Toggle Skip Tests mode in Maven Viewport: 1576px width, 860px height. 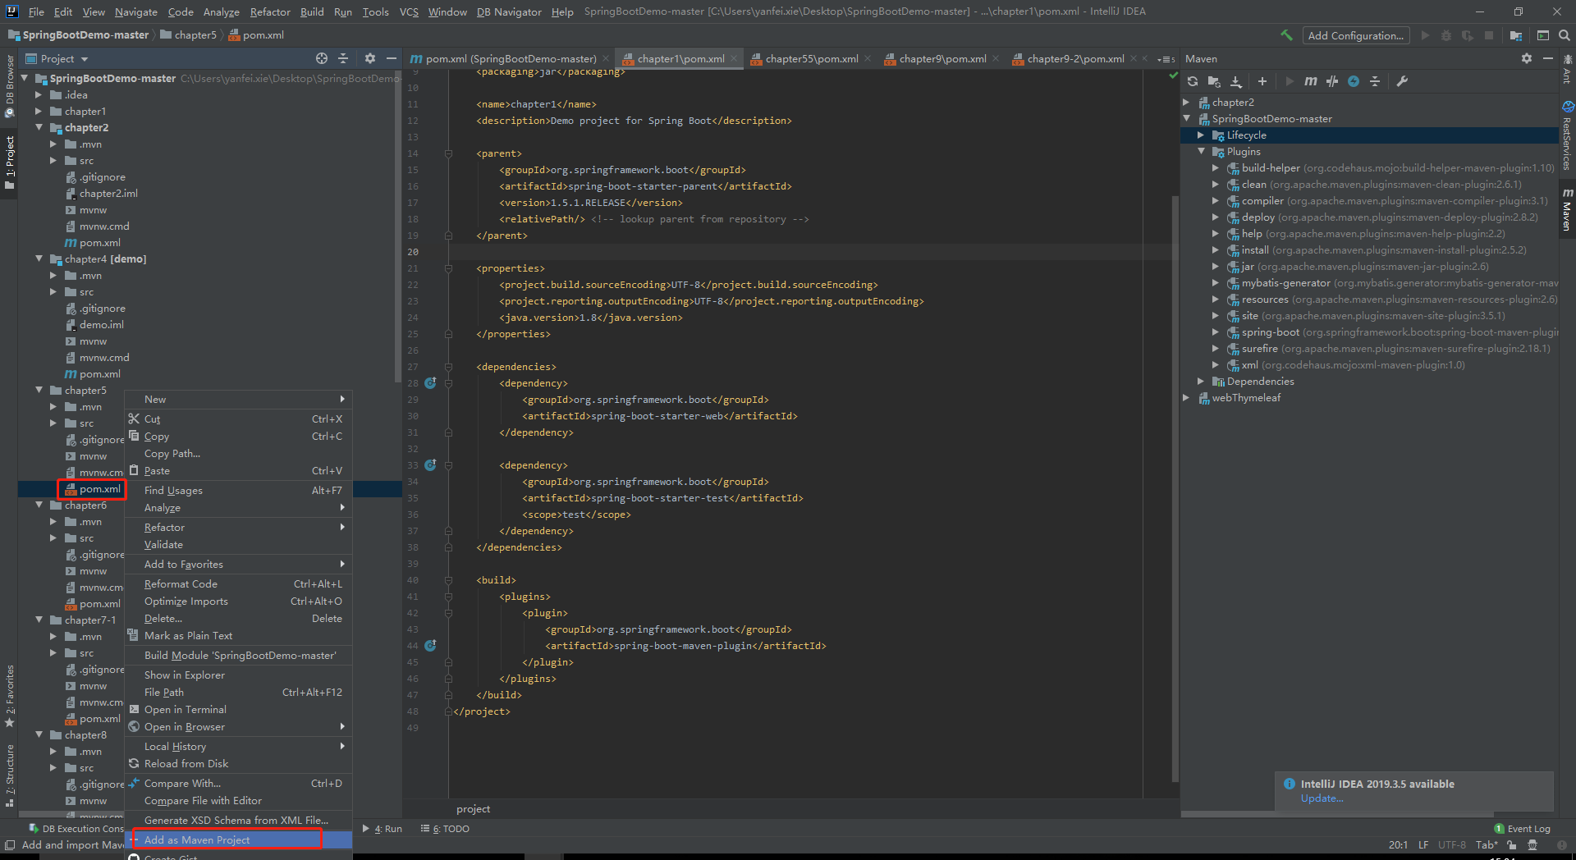coord(1354,81)
